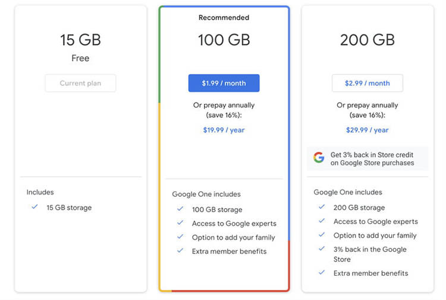Click Extra member benefits in 100 GB plan
This screenshot has width=446, height=300.
click(x=230, y=251)
